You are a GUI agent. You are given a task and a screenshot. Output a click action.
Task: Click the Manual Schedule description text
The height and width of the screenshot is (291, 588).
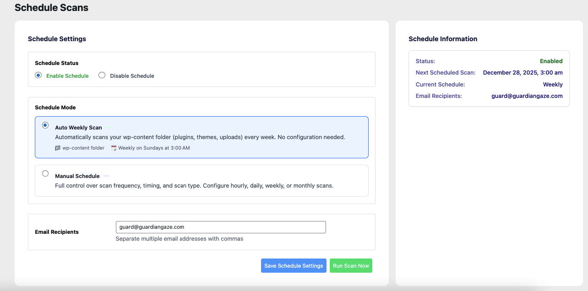click(194, 186)
